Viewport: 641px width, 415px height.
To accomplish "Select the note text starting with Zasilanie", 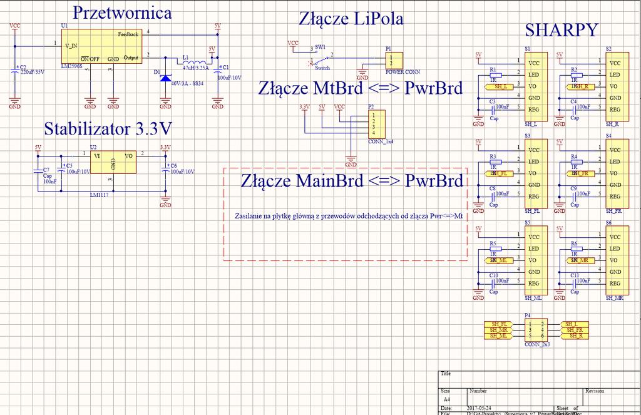I will (x=349, y=216).
